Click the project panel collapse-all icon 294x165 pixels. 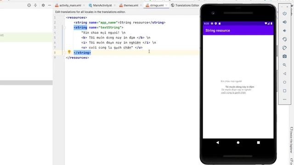point(35,5)
